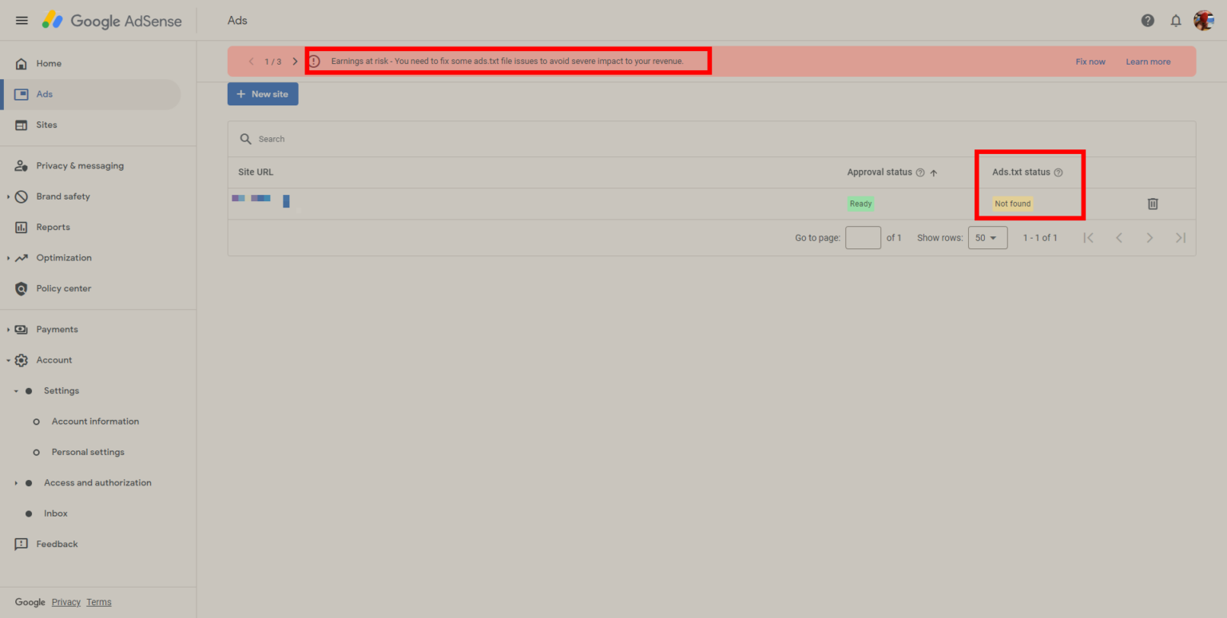This screenshot has width=1227, height=618.
Task: Open Personal settings page
Action: coord(88,452)
